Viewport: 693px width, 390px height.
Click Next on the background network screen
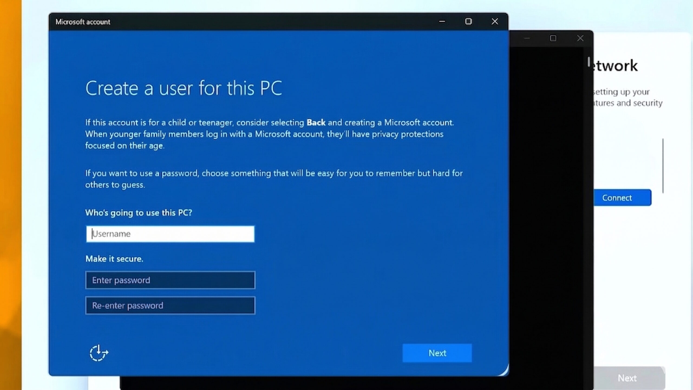[627, 378]
